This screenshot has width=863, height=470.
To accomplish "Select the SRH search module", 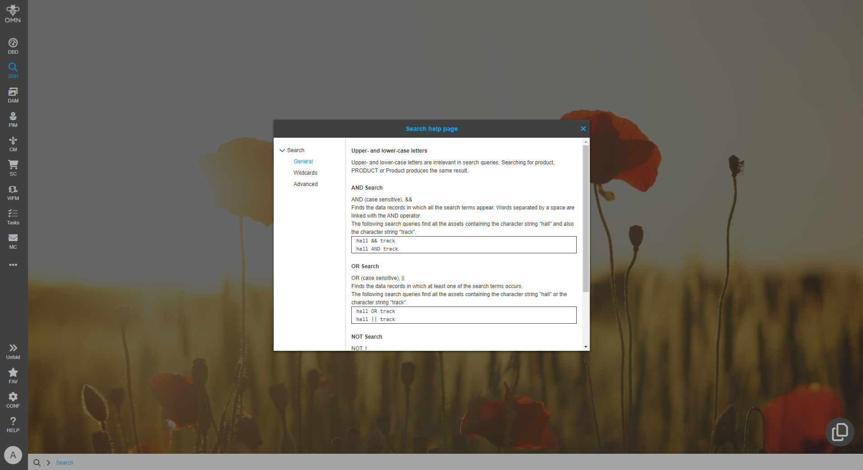I will (x=13, y=69).
